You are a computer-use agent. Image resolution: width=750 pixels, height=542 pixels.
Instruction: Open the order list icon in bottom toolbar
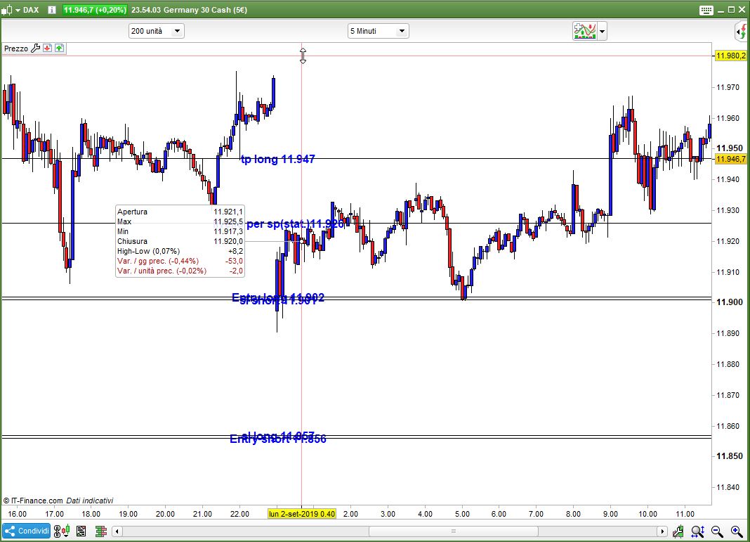(x=81, y=531)
